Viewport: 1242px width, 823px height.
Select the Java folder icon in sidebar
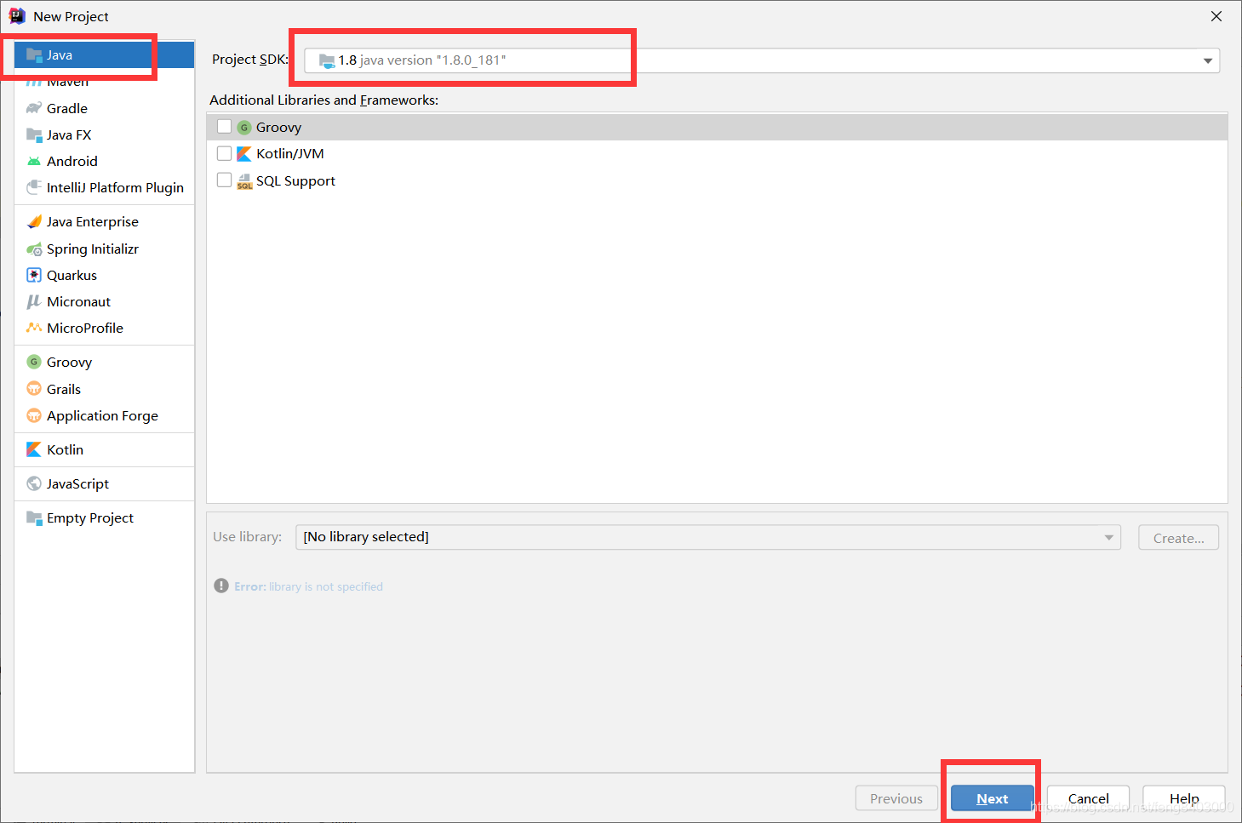(x=34, y=54)
